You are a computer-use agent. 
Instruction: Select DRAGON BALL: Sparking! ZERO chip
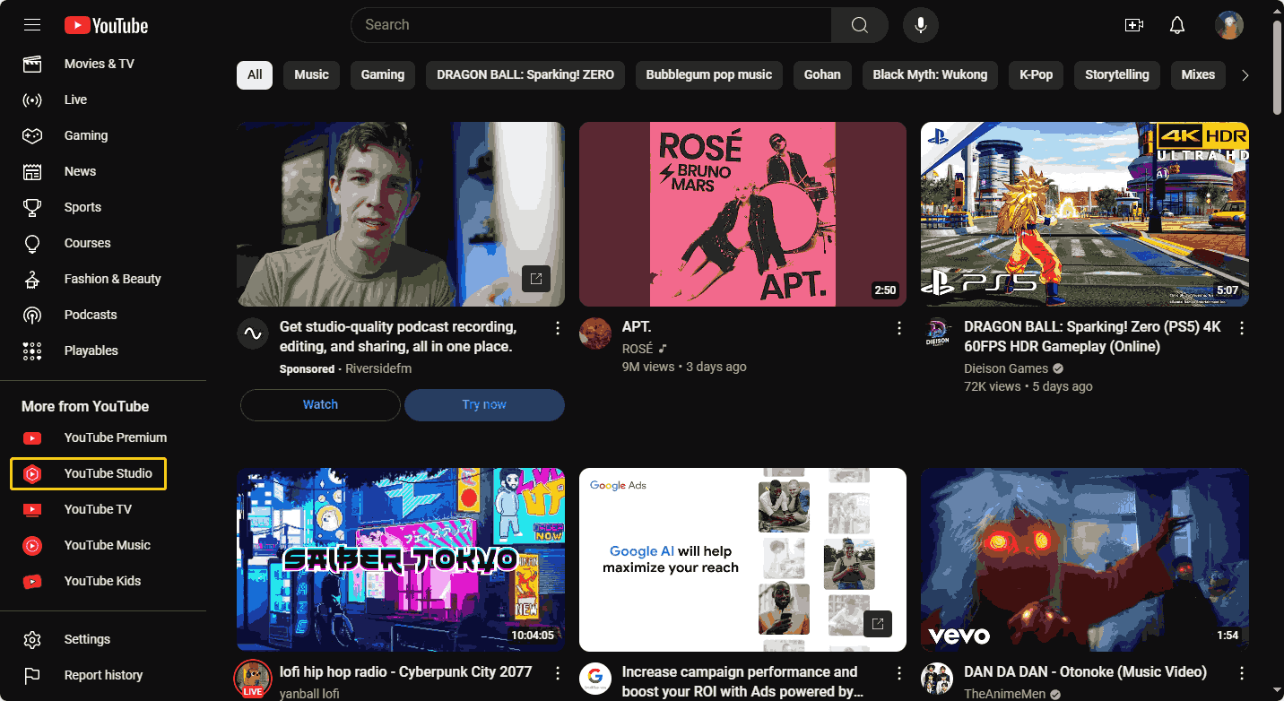[x=525, y=75]
